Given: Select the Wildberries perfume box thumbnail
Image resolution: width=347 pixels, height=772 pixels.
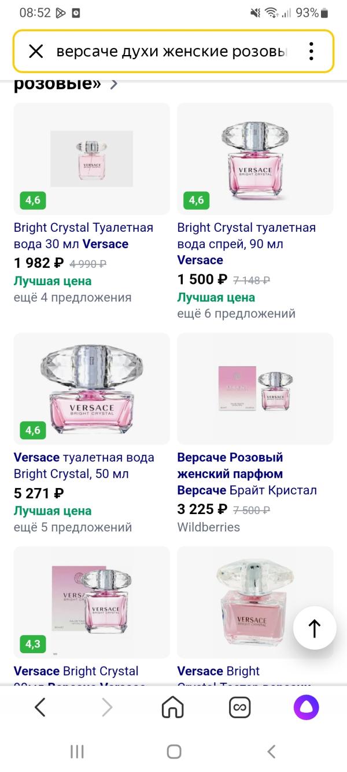Looking at the screenshot, I should 255,388.
